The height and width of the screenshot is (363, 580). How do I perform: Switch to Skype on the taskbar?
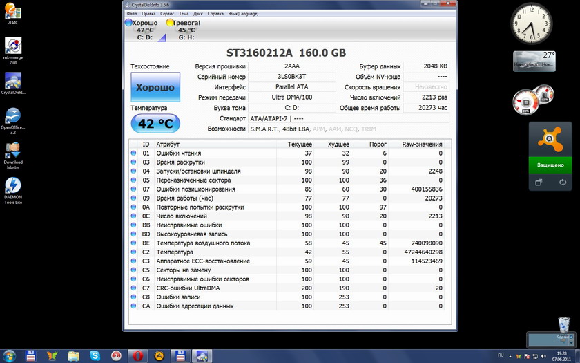tap(95, 356)
